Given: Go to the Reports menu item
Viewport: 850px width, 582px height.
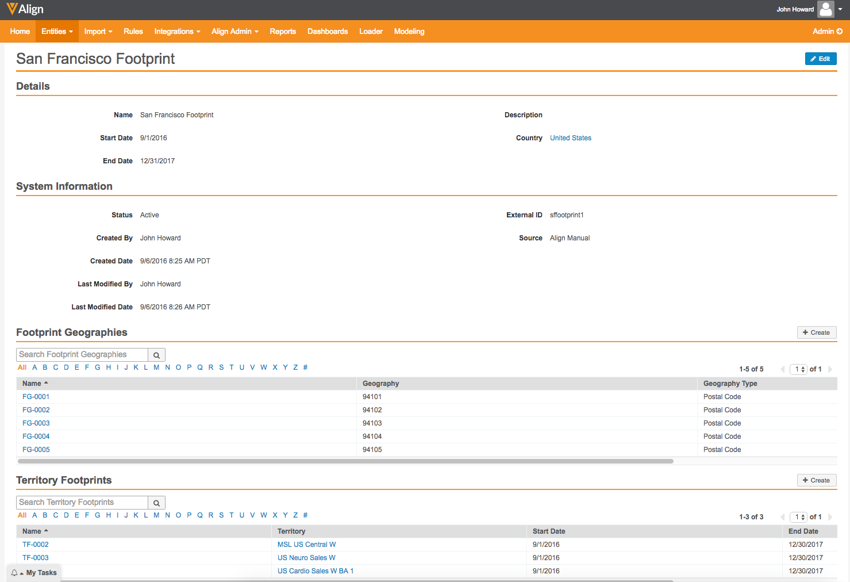Looking at the screenshot, I should coord(283,32).
